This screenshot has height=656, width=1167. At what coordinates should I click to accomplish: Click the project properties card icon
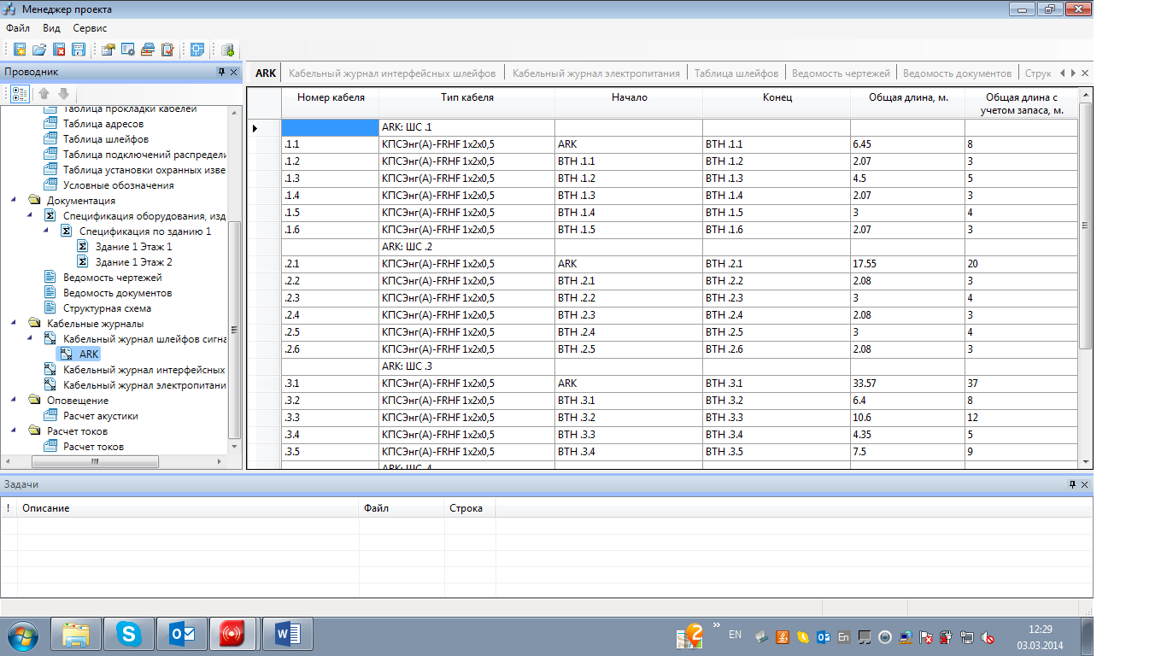point(108,50)
